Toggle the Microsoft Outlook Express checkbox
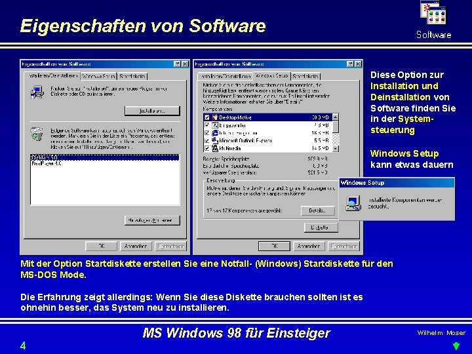Image resolution: width=472 pixels, height=354 pixels. click(207, 140)
